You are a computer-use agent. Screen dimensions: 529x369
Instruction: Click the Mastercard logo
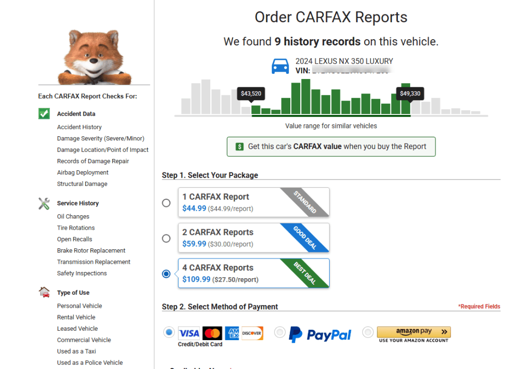tap(212, 333)
